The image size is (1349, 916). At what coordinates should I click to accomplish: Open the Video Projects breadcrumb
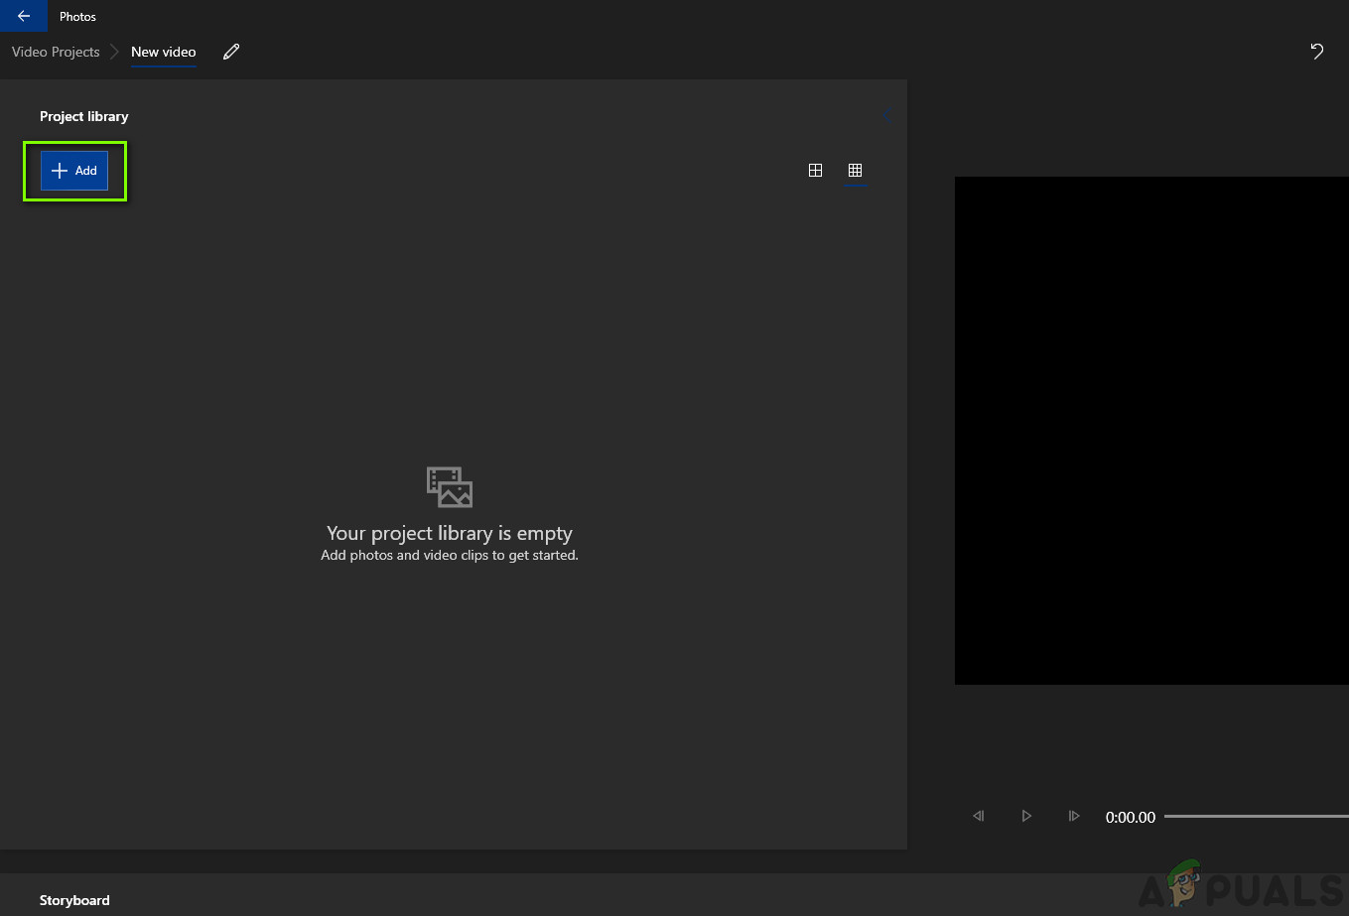pyautogui.click(x=56, y=52)
